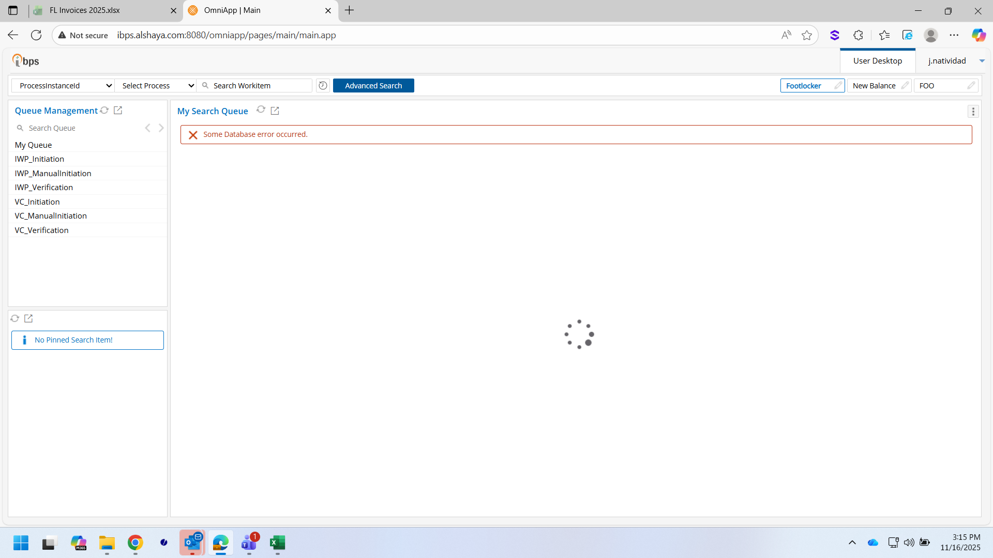Refresh My Search Queue
The height and width of the screenshot is (558, 993).
coord(261,110)
